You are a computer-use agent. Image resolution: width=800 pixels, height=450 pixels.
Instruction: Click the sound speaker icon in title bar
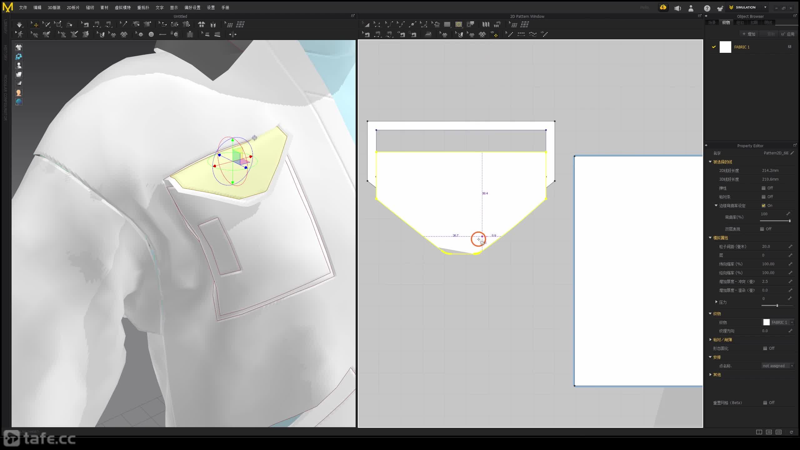coord(677,8)
